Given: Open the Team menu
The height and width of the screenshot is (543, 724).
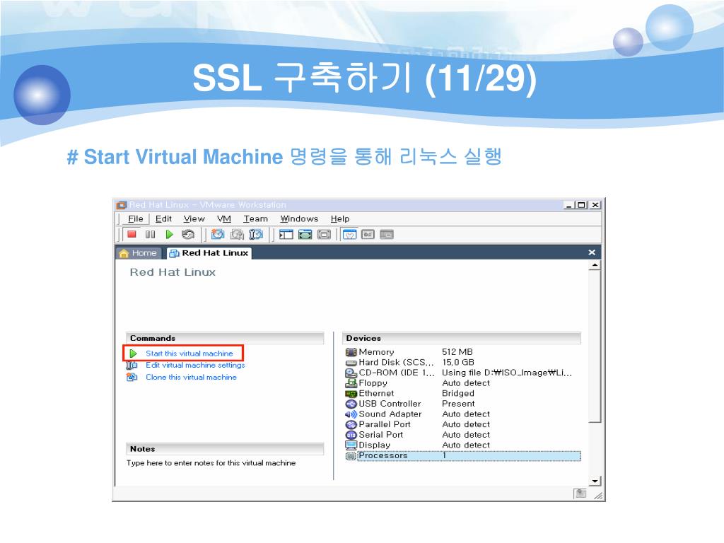Looking at the screenshot, I should click(x=256, y=219).
